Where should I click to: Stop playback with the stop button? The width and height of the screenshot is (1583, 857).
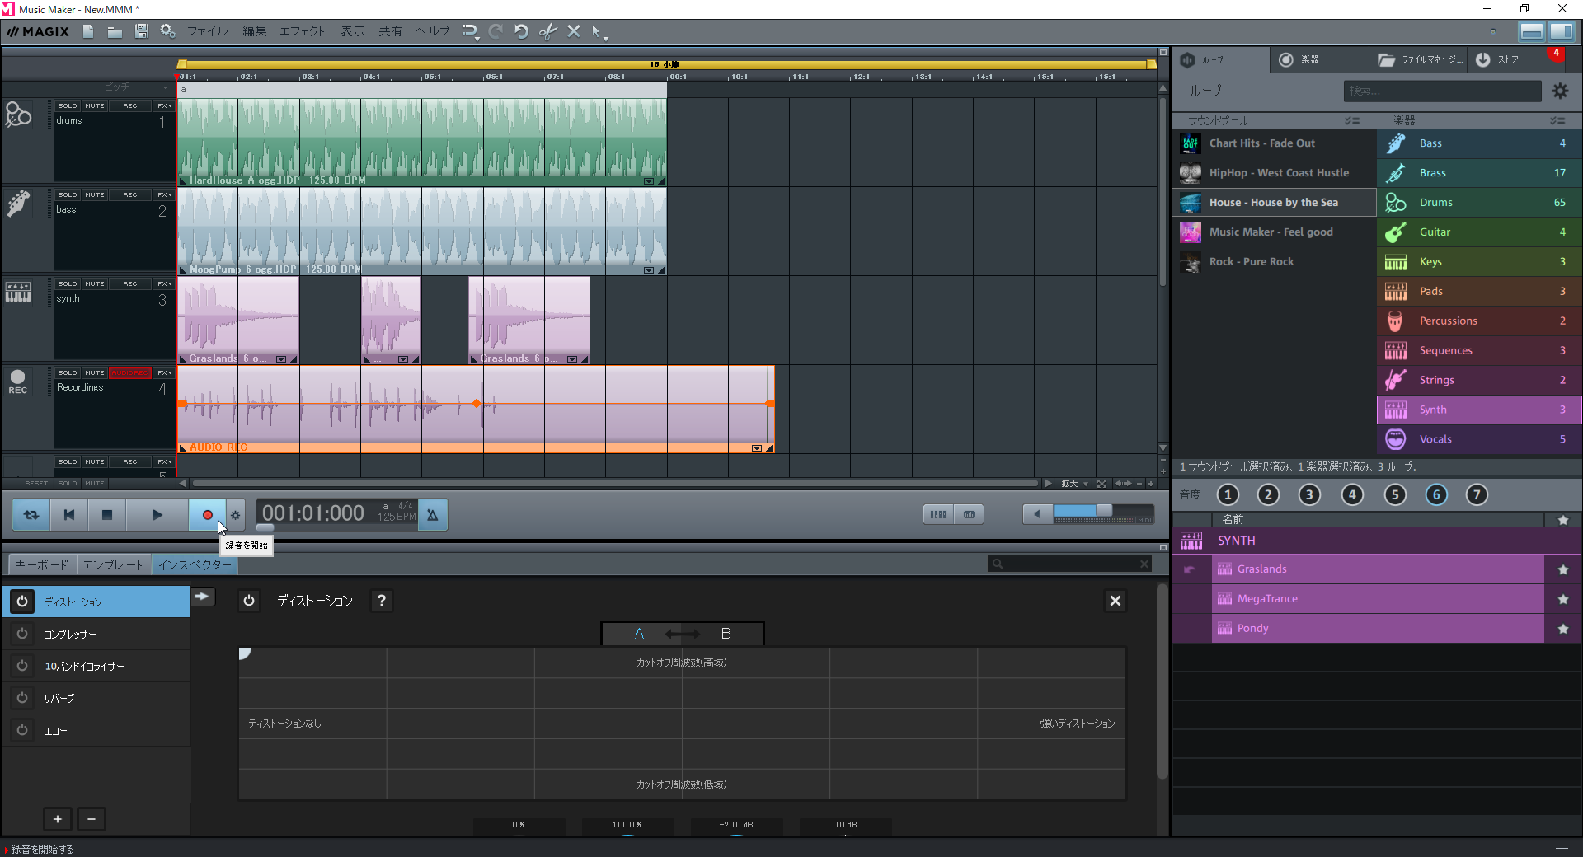click(107, 515)
